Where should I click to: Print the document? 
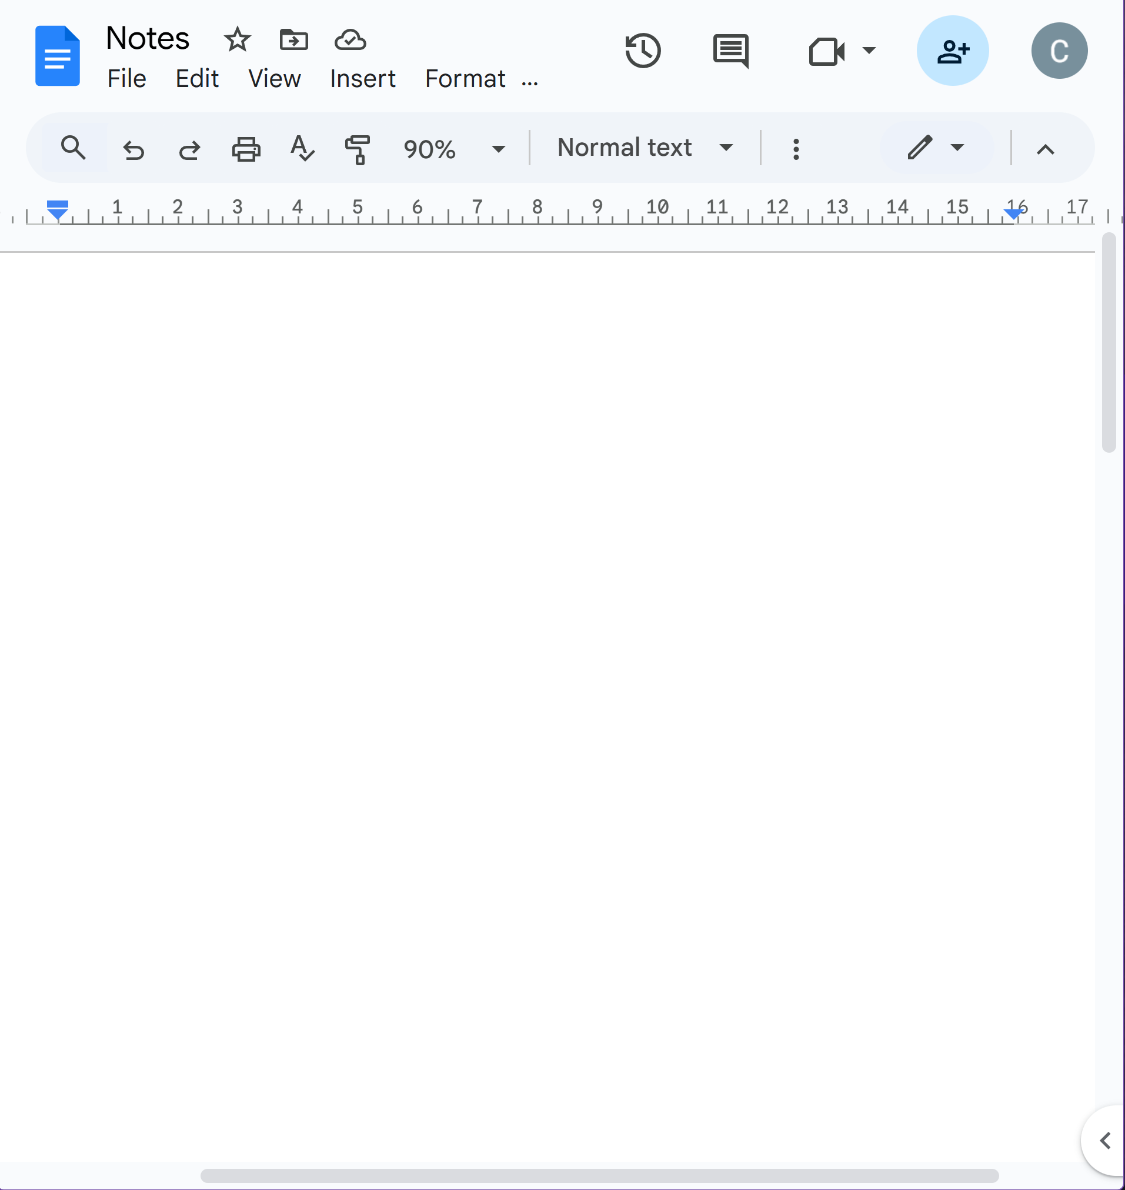(x=246, y=149)
